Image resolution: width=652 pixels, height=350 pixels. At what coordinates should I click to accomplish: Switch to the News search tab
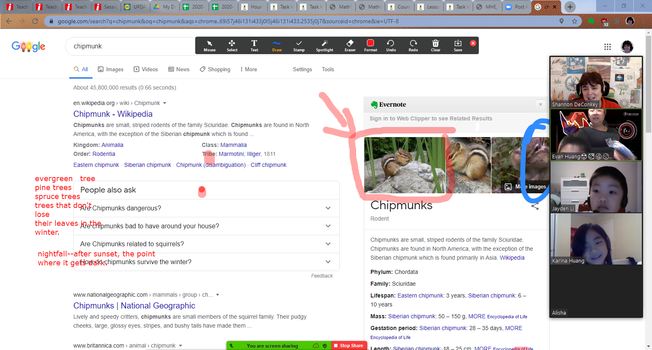pyautogui.click(x=179, y=70)
